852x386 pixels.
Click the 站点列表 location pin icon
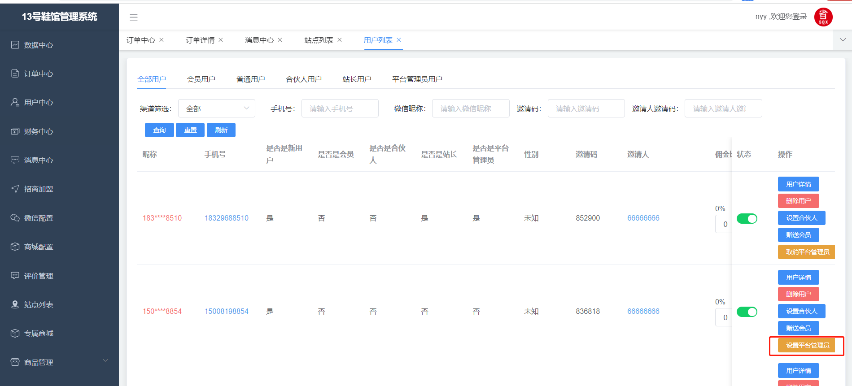15,304
